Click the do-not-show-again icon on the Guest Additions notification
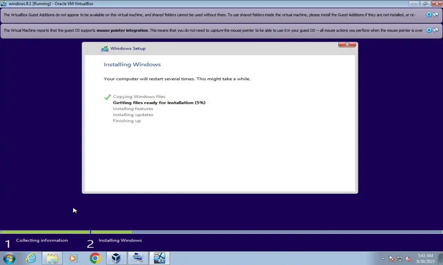Screen dimensions: 443x265 tap(436, 14)
